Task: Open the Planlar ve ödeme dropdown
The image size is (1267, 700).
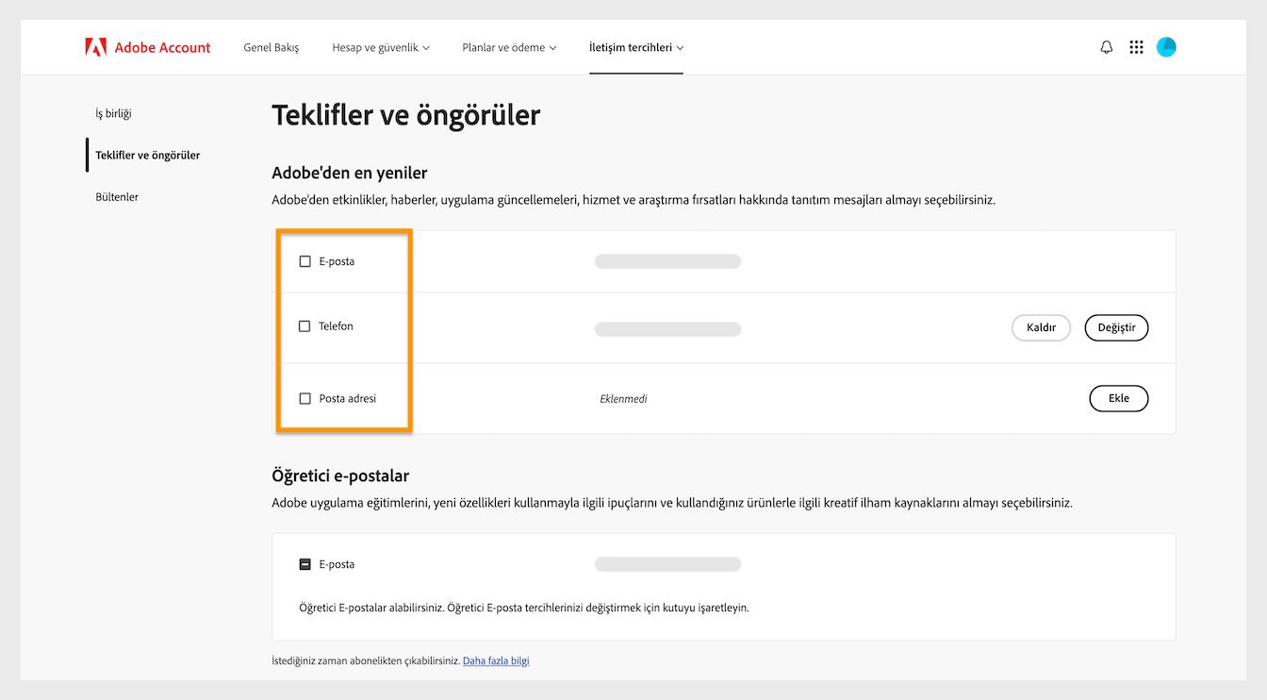Action: (508, 46)
